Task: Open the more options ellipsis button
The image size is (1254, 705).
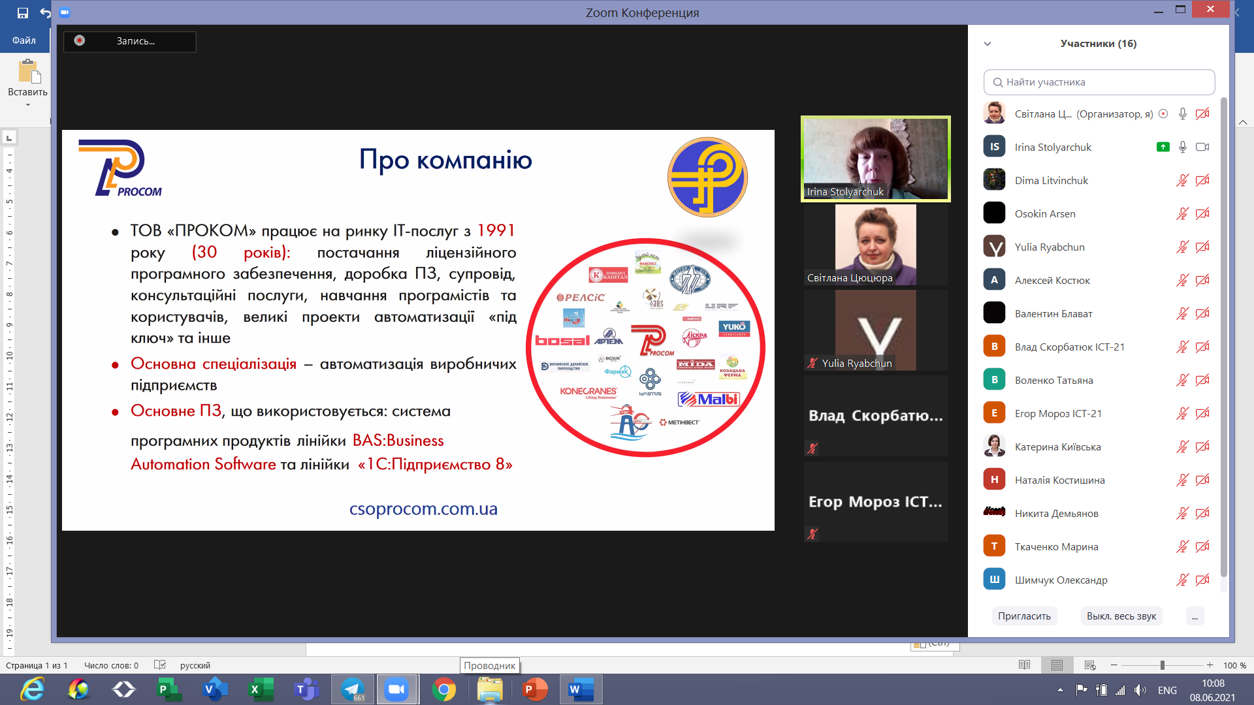Action: 1195,616
